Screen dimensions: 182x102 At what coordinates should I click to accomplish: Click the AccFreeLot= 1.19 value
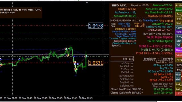pos(125,12)
